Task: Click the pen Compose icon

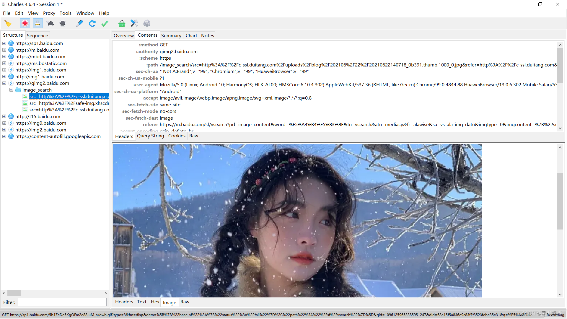Action: tap(79, 23)
